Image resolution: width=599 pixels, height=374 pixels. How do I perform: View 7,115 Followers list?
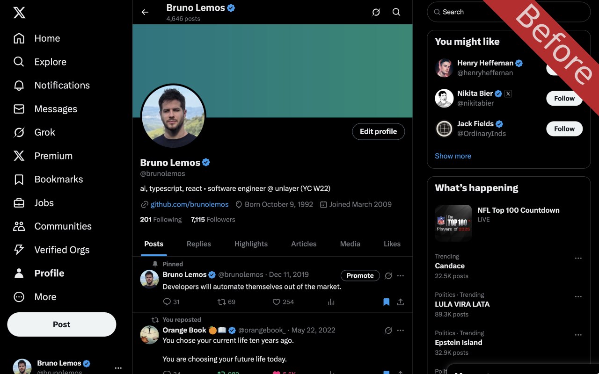click(213, 220)
